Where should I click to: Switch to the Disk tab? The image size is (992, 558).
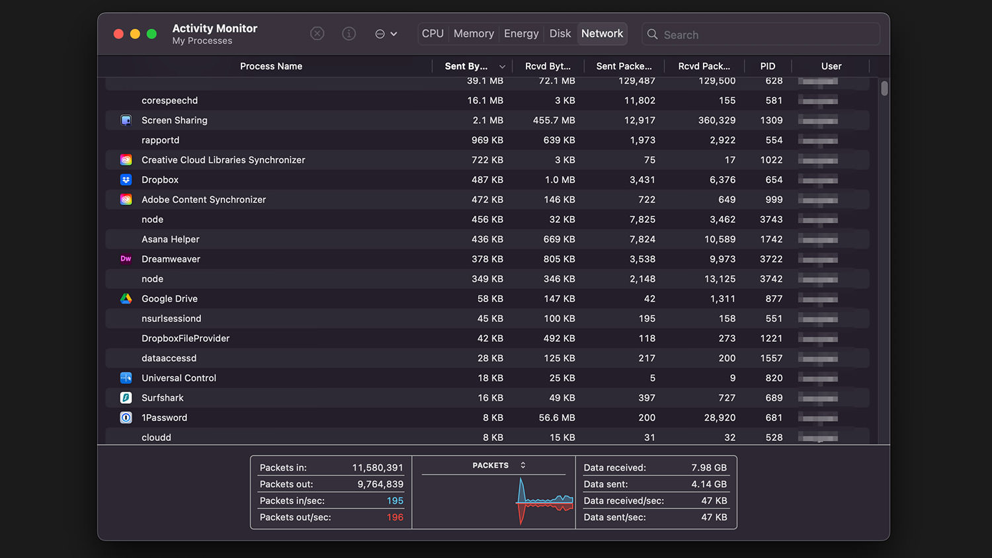tap(560, 34)
